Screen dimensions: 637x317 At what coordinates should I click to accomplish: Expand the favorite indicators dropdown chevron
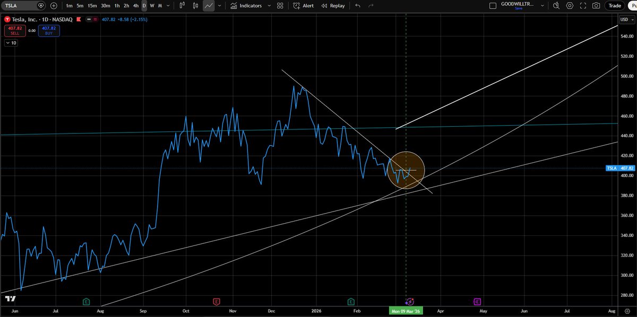point(268,6)
